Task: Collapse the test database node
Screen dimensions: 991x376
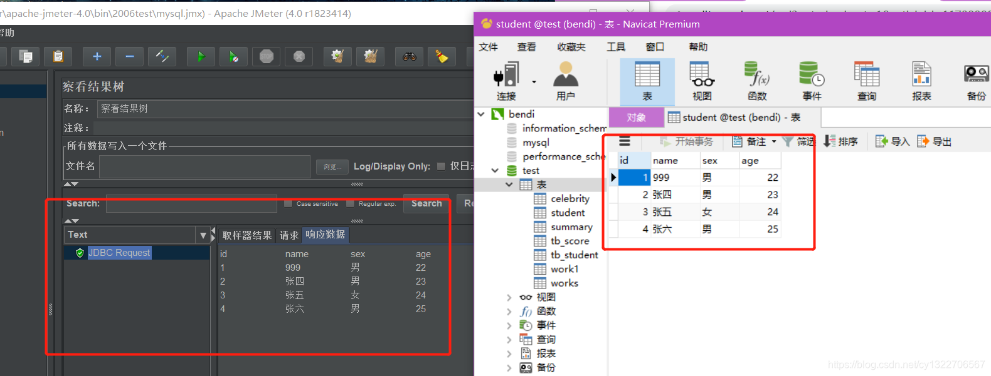Action: (495, 170)
